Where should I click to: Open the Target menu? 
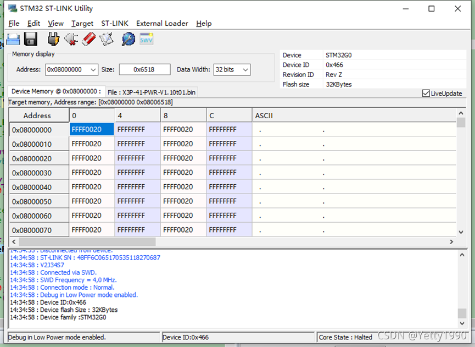coord(82,23)
